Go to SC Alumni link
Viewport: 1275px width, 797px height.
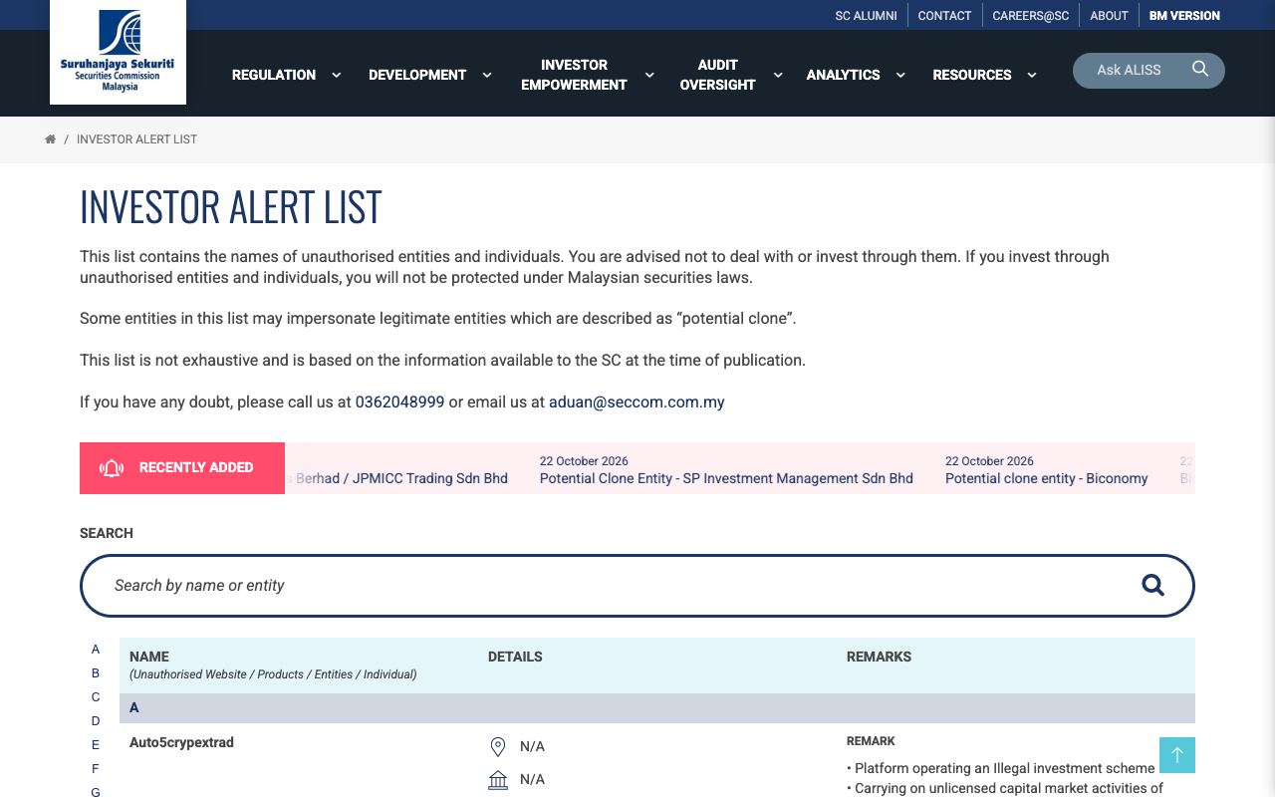tap(866, 16)
